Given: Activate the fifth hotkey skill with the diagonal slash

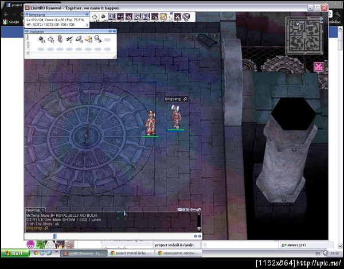Looking at the screenshot, I should (x=129, y=17).
